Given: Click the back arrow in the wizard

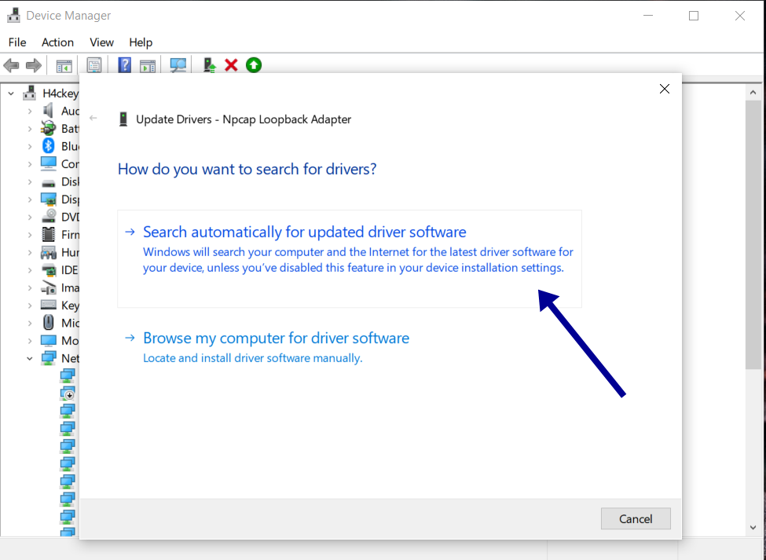Looking at the screenshot, I should [x=93, y=116].
